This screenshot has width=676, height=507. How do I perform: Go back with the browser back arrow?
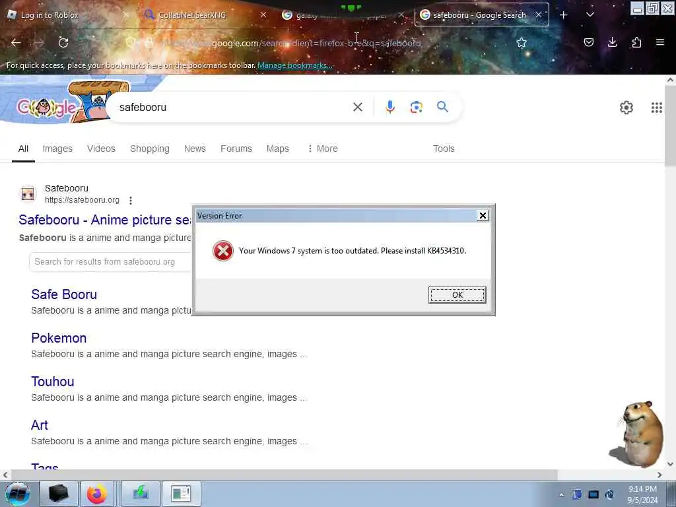16,43
